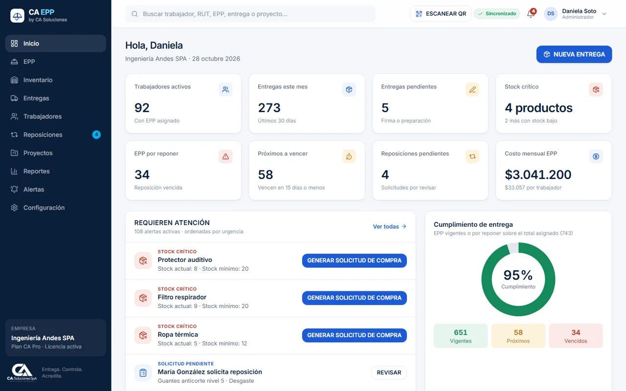Open notifications bell icon

click(x=531, y=14)
